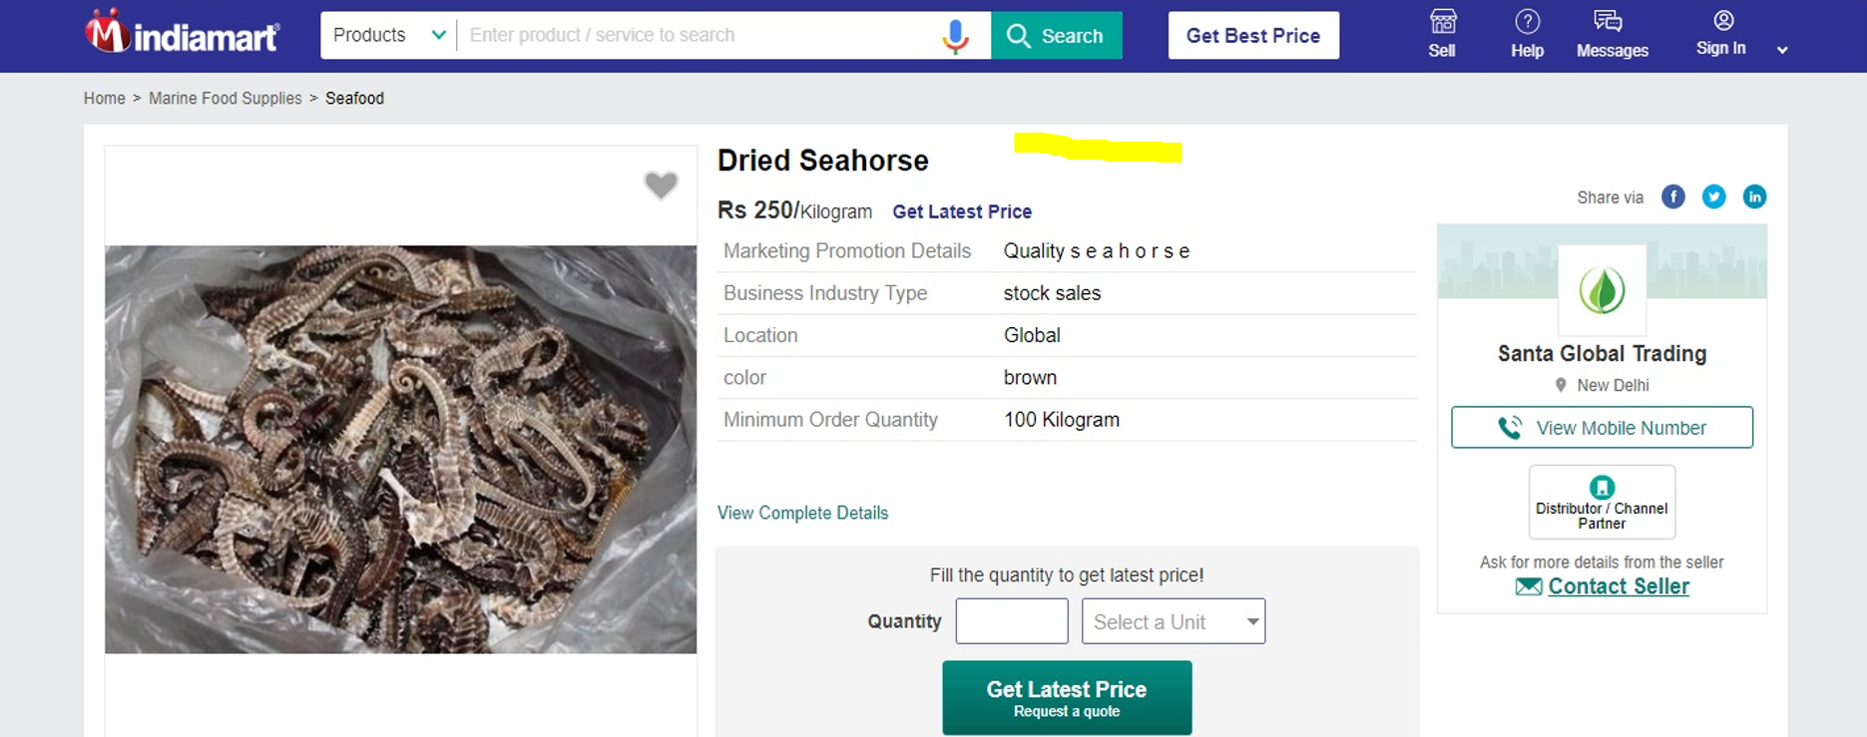This screenshot has height=737, width=1867.
Task: Click the Contact Seller link
Action: (x=1618, y=586)
